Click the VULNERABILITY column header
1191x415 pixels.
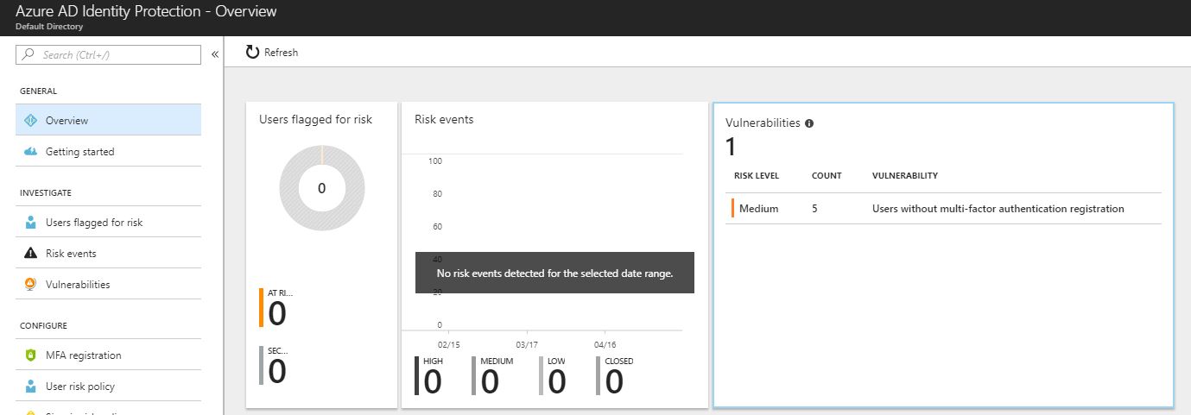(905, 176)
